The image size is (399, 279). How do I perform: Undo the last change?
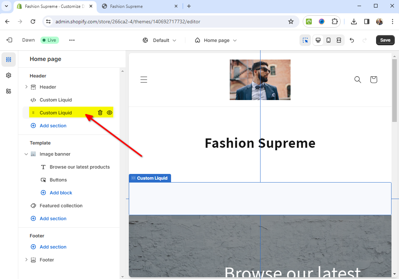pyautogui.click(x=352, y=40)
